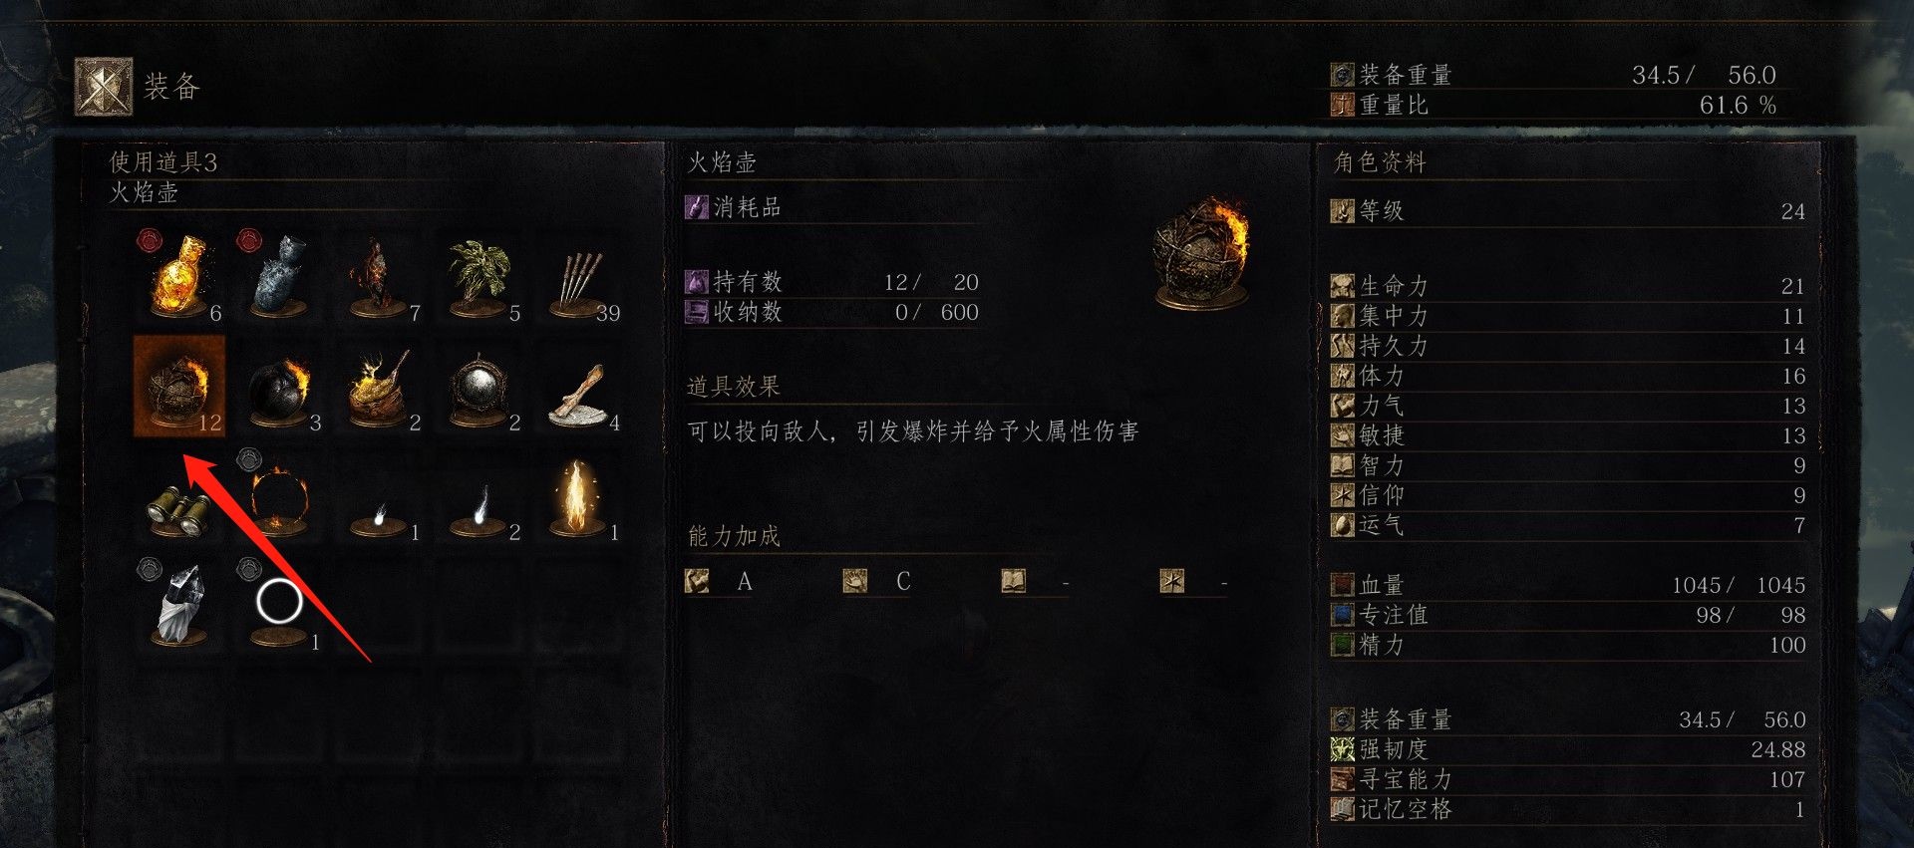Screen dimensions: 1914x848
Task: Click the large Firebomb preview image
Action: (x=1201, y=252)
